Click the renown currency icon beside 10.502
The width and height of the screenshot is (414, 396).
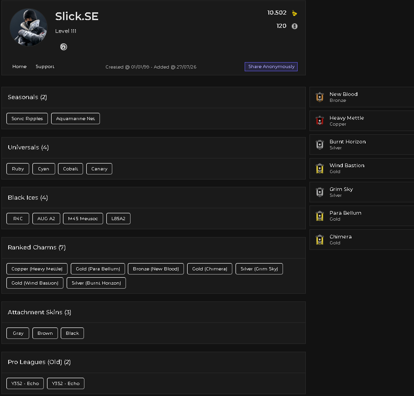(x=294, y=13)
